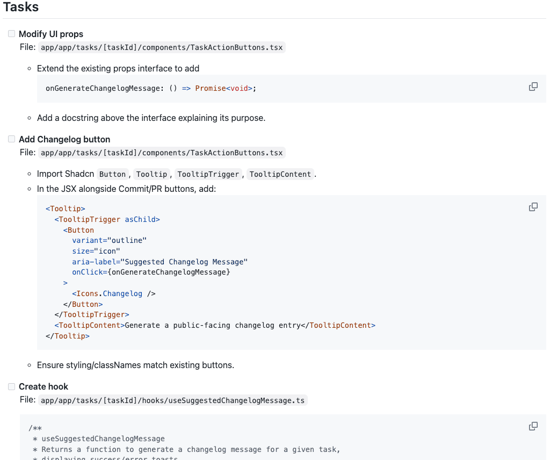Click the Tasks section heading
Screen dimensions: 550x460
[21, 7]
